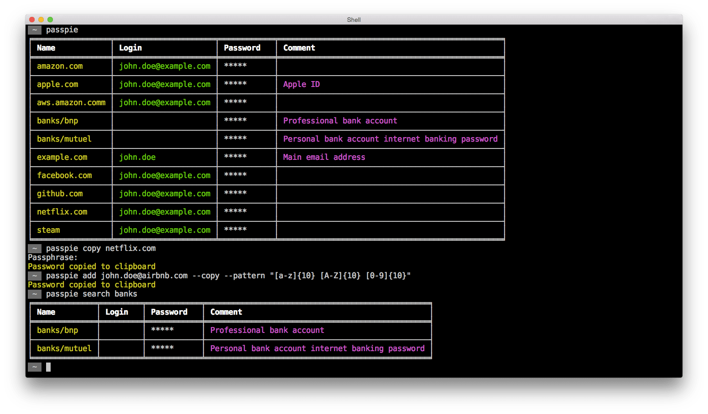Image resolution: width=708 pixels, height=414 pixels.
Task: Click the apple.com name cell
Action: [57, 84]
